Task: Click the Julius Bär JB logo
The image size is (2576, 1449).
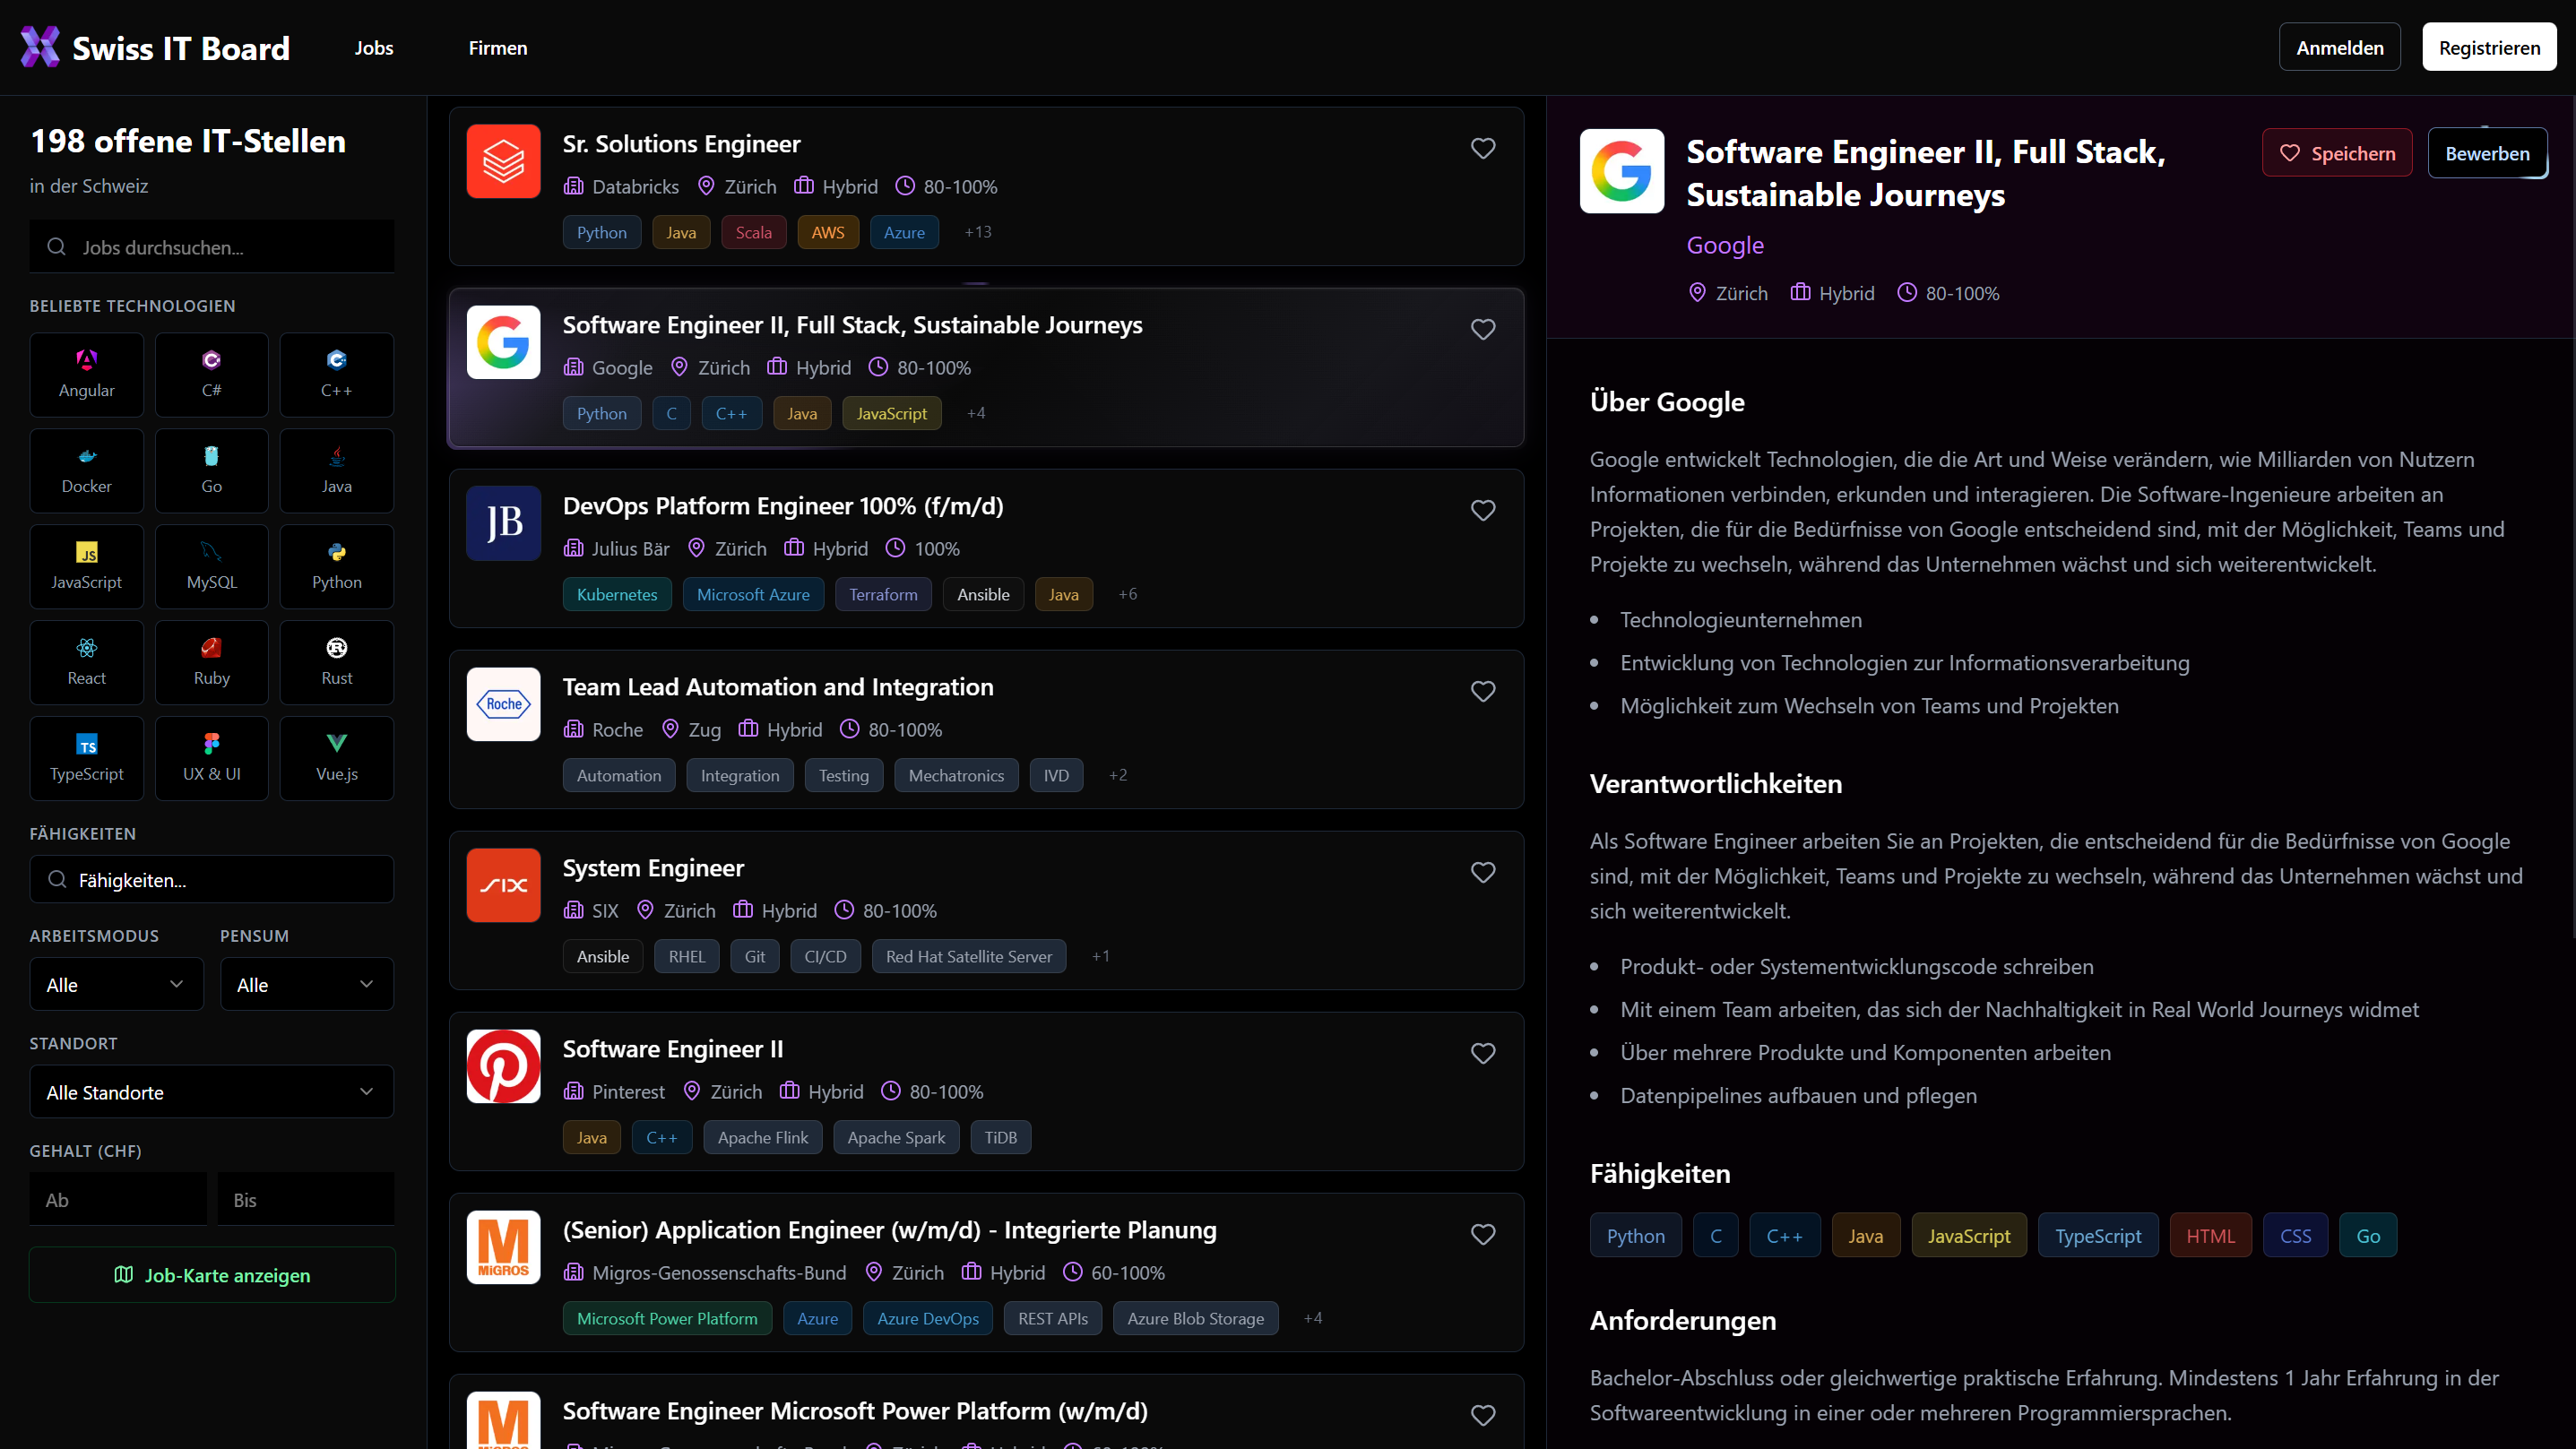Action: coord(504,523)
